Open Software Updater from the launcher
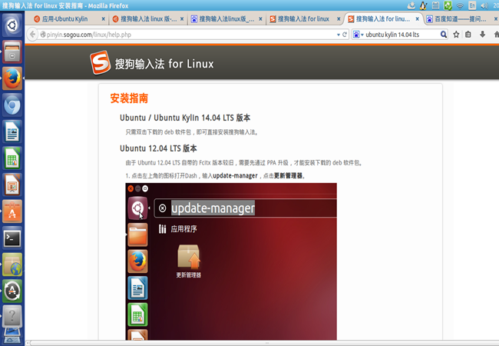499x346 pixels. point(12,291)
